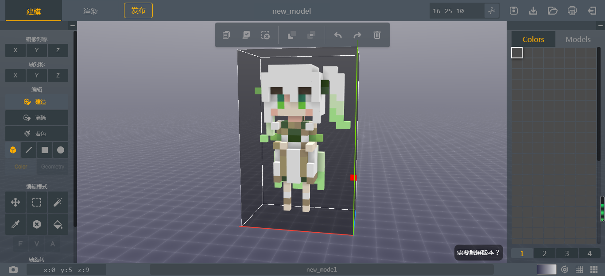The height and width of the screenshot is (276, 605).
Task: Undo the last action
Action: [x=338, y=35]
